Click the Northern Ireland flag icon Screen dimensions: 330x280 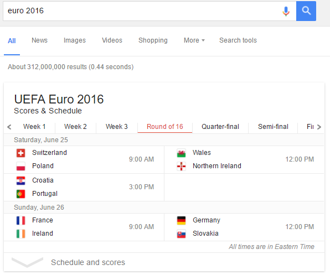coord(181,166)
